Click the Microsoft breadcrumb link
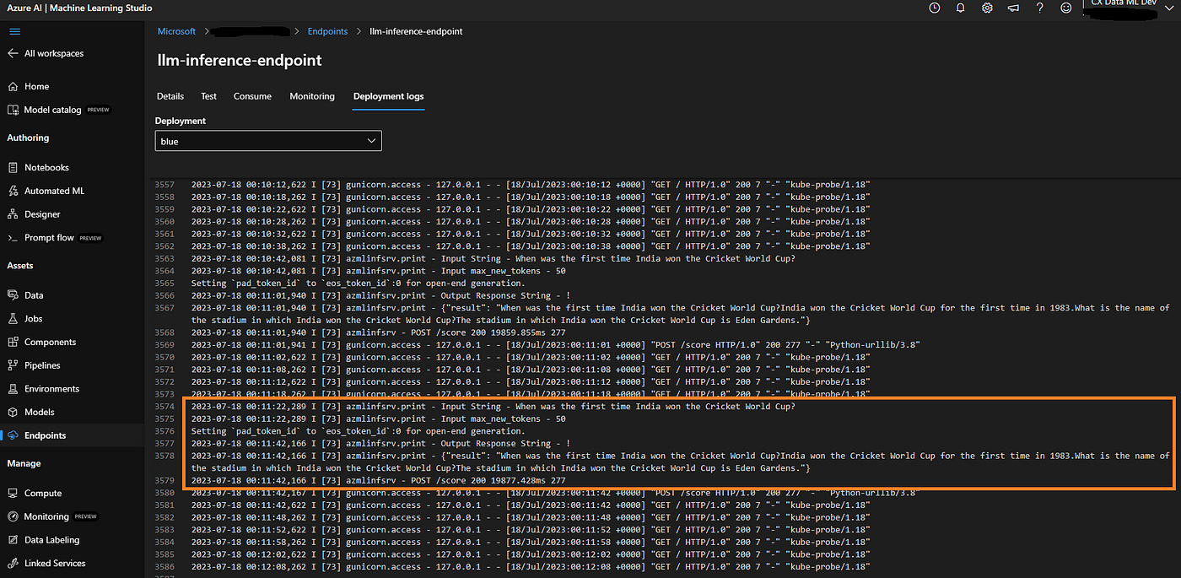The height and width of the screenshot is (578, 1181). click(176, 31)
